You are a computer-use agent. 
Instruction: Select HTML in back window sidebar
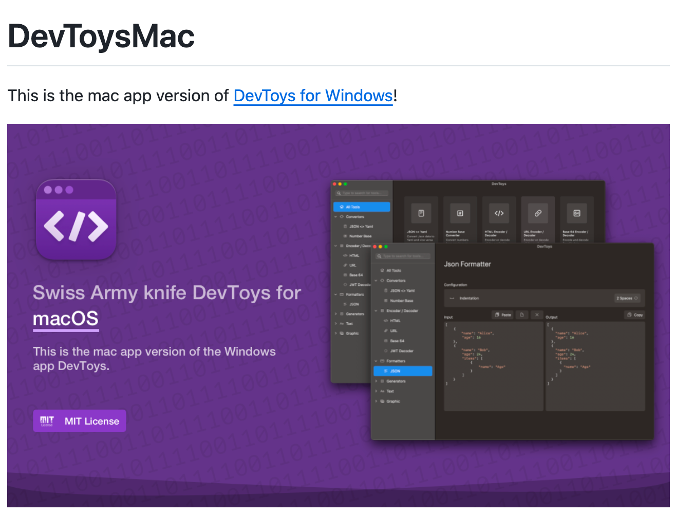(351, 256)
